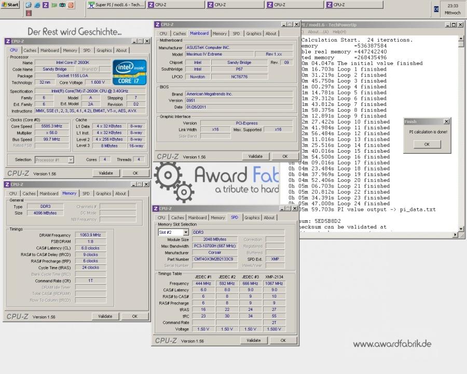Click Validate in the processor CPU-Z window

[x=106, y=173]
